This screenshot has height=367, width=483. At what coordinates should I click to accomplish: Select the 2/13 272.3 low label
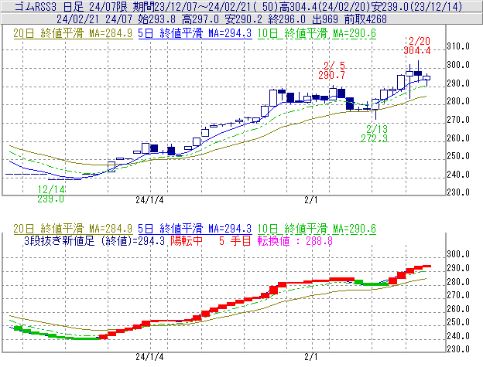[x=375, y=134]
